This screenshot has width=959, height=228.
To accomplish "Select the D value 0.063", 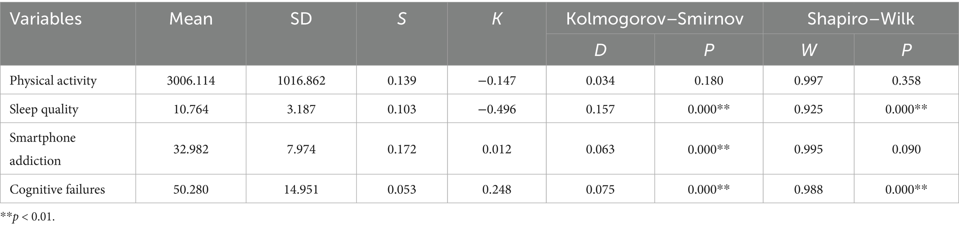I will [x=600, y=149].
